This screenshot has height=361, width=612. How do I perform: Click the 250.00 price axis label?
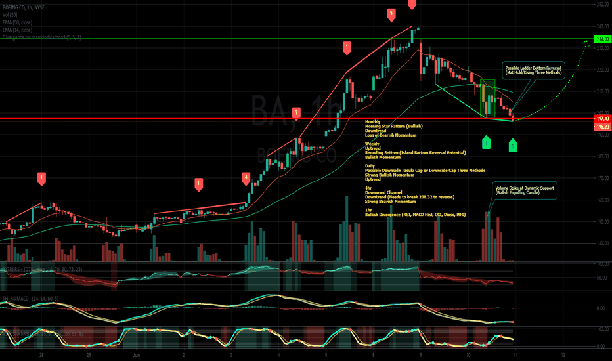click(x=602, y=5)
